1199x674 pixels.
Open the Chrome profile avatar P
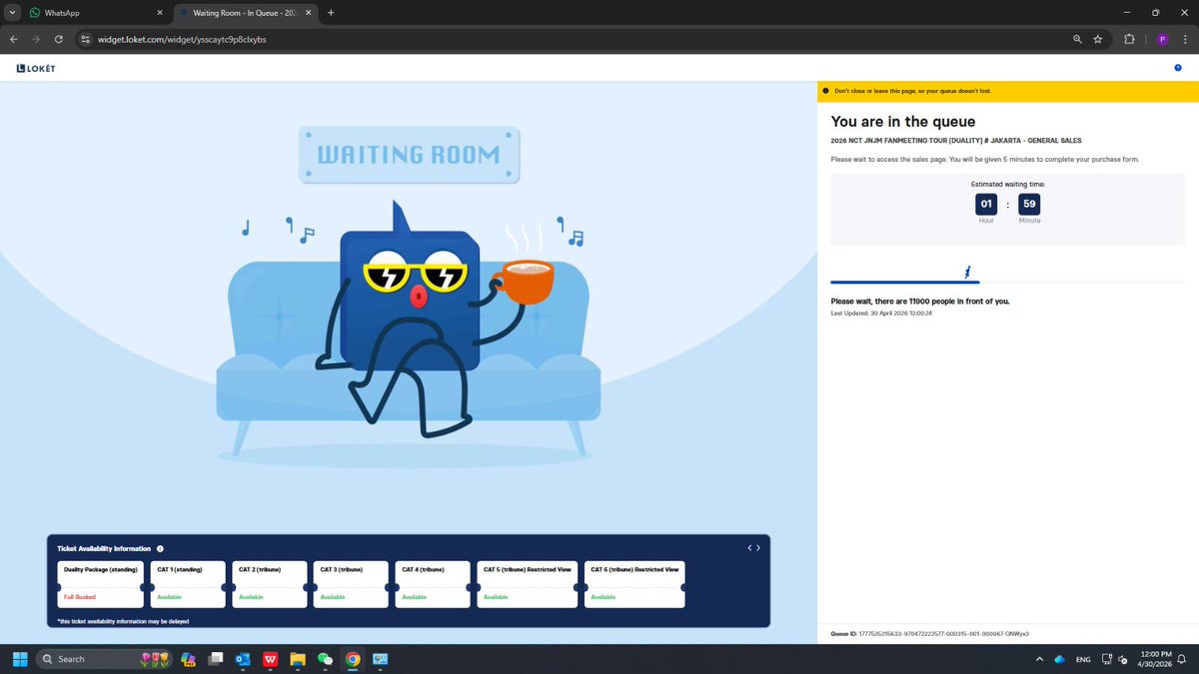[x=1162, y=39]
